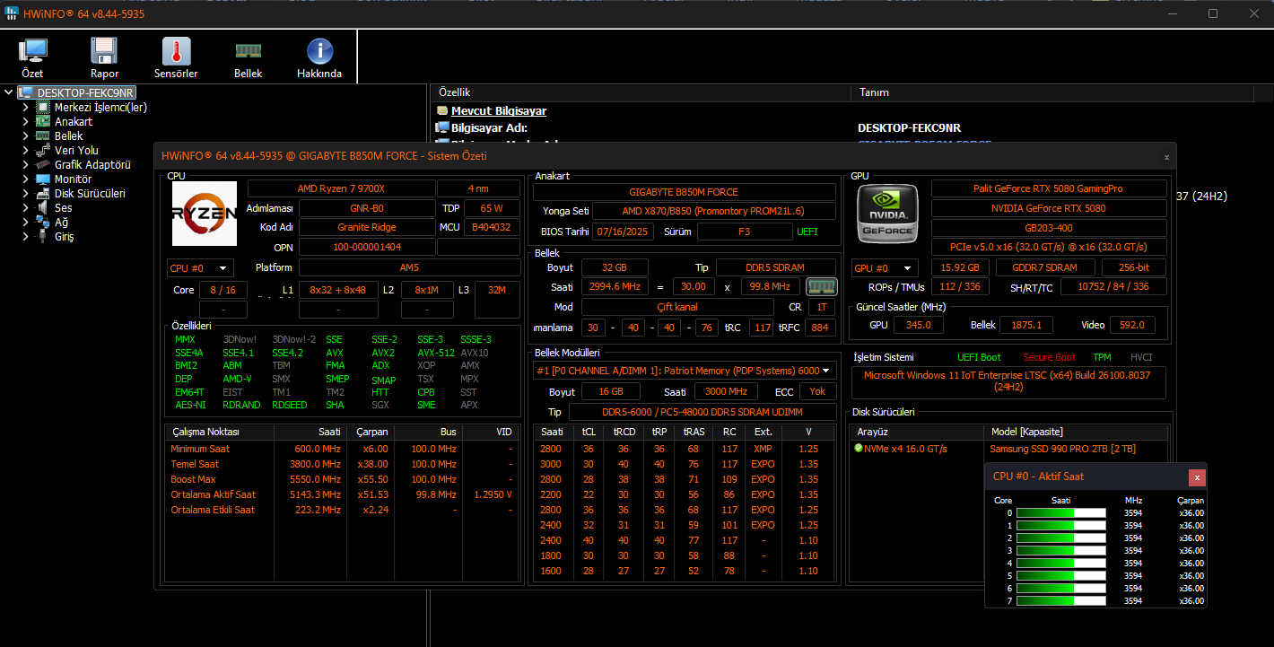Click the Ortalama Aktif Saat row

point(341,494)
